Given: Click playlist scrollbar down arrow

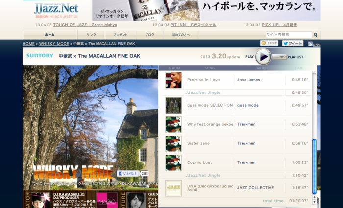Looking at the screenshot, I should point(314,202).
